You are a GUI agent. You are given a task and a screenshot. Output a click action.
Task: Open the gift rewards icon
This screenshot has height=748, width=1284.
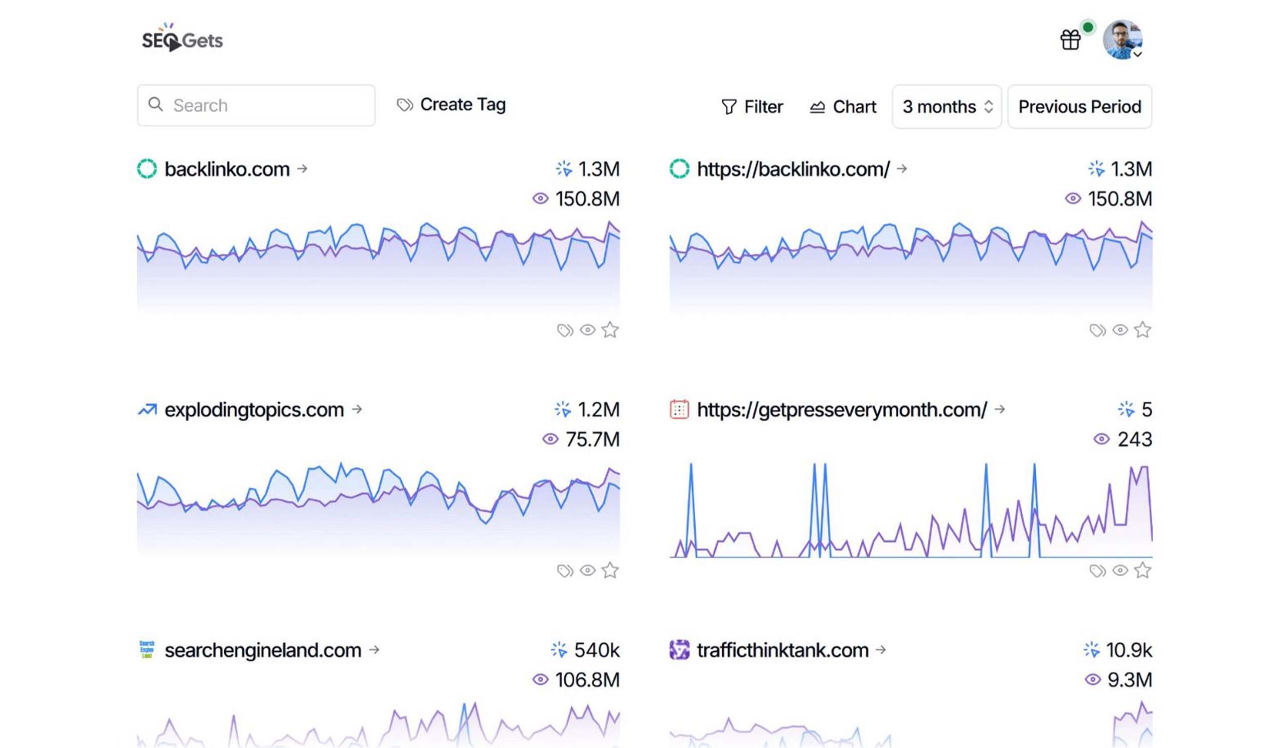[x=1070, y=40]
